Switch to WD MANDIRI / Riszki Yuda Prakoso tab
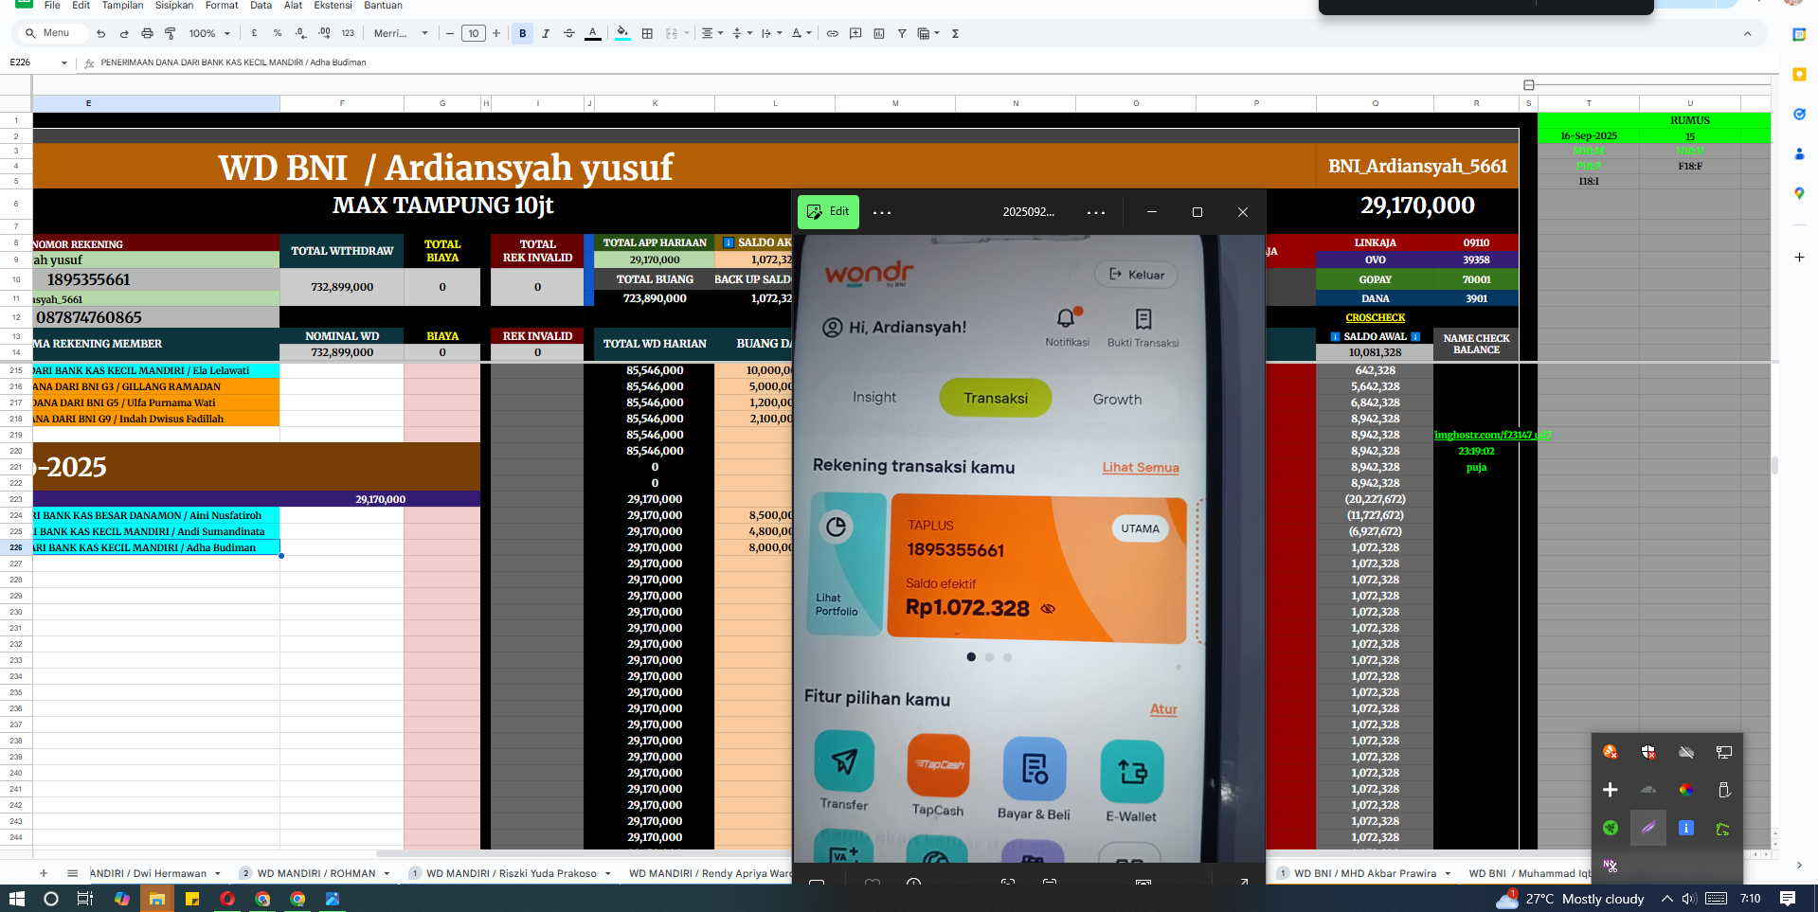Screen dimensions: 1818x912 (511, 873)
